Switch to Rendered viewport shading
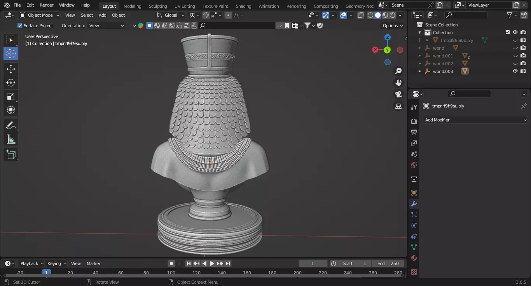The image size is (531, 286). 393,15
